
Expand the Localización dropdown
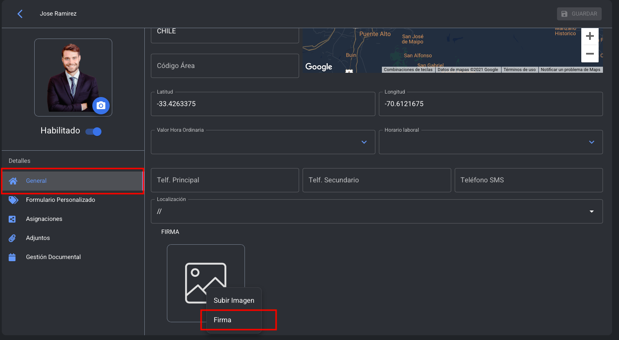point(592,211)
